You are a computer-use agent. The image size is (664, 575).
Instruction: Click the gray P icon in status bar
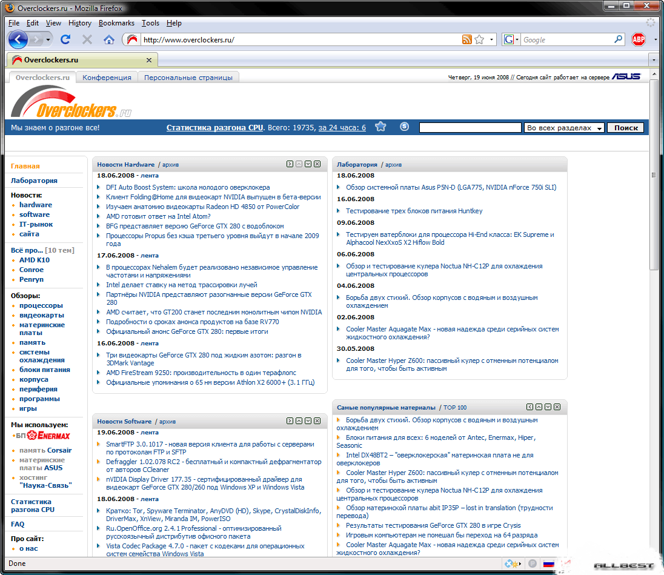click(x=533, y=563)
